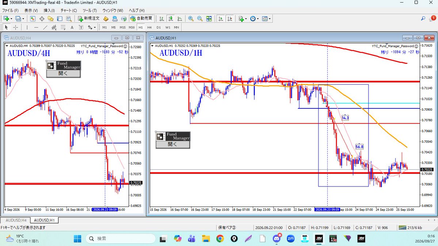Toggle the Data Window crosshair target icon
Screen dimensions: 438x246
[42, 19]
